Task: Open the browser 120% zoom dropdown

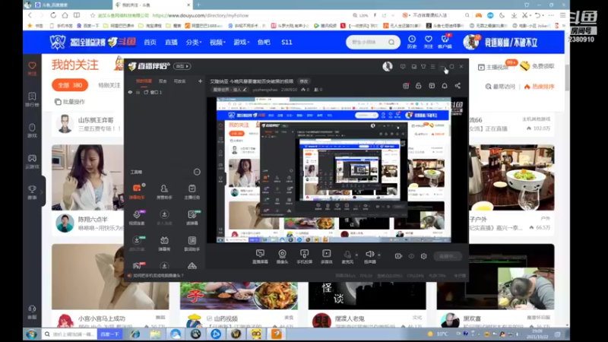Action: click(360, 15)
